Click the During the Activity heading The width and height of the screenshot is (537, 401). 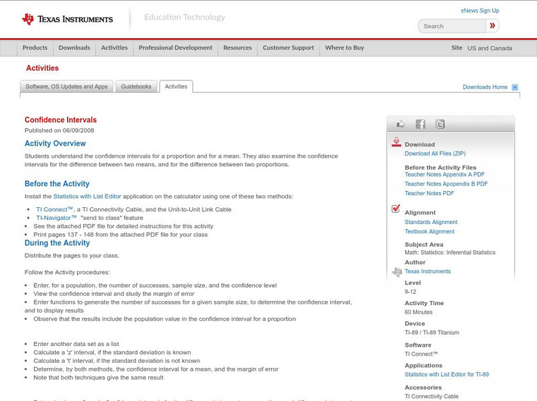tap(57, 243)
